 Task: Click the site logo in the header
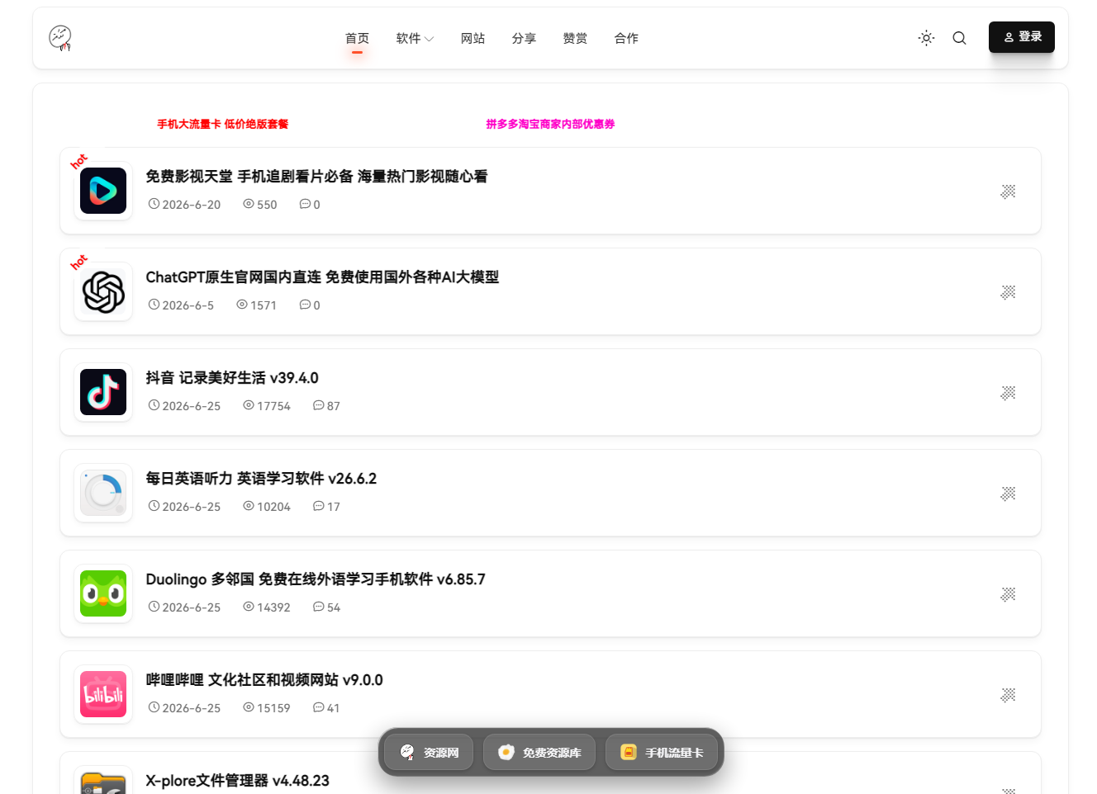tap(60, 38)
